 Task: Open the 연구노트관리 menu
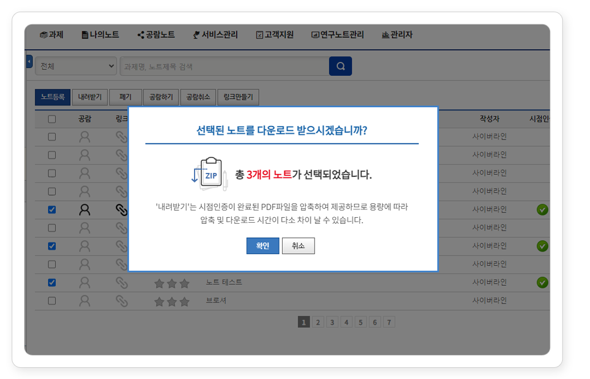(x=337, y=35)
